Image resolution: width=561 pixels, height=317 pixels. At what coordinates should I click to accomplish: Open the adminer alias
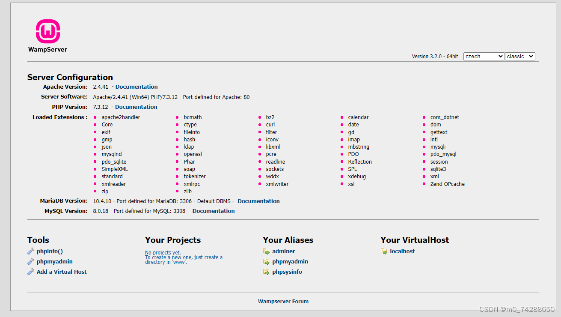pyautogui.click(x=284, y=251)
